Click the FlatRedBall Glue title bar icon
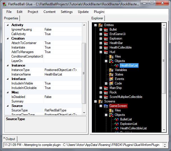 tap(4, 4)
